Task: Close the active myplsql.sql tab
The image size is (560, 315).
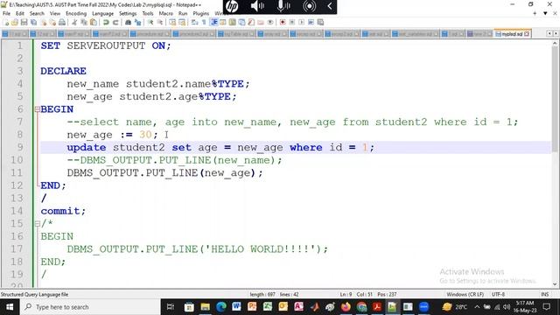Action: 527,34
